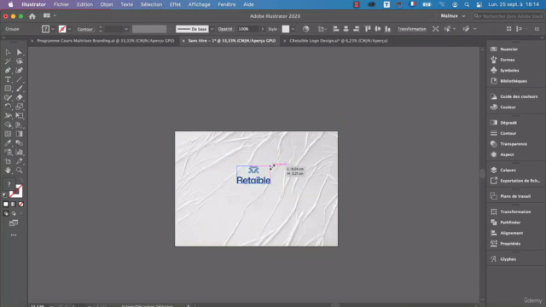
Task: Swap fill and stroke colors
Action: click(x=20, y=180)
